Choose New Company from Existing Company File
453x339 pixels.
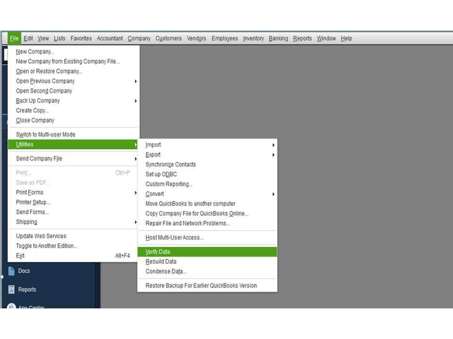click(74, 61)
